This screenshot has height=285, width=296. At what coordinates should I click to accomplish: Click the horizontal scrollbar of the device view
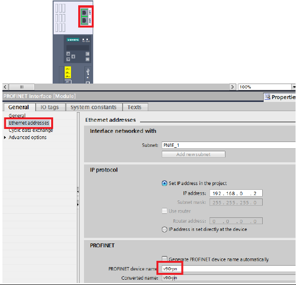point(121,86)
